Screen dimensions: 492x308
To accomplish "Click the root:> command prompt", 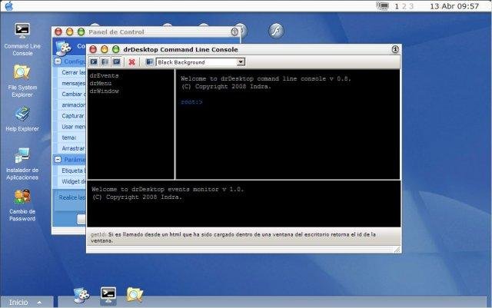I will pos(191,102).
